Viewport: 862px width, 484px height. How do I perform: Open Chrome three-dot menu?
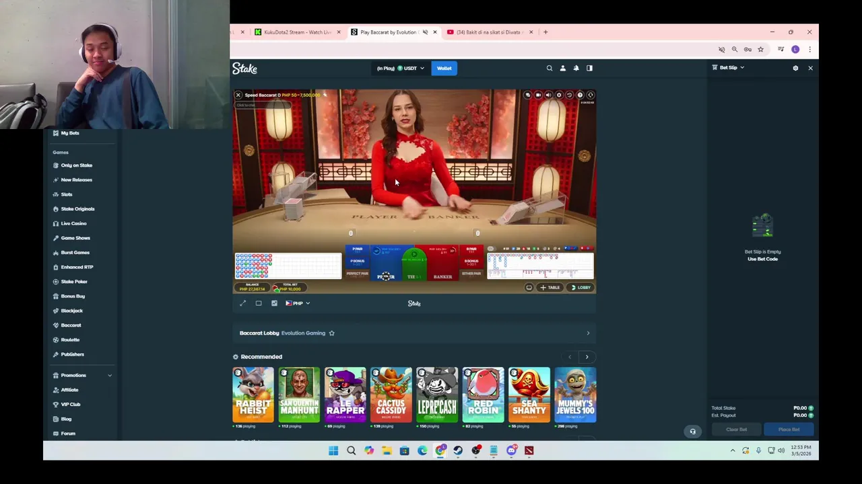click(809, 49)
